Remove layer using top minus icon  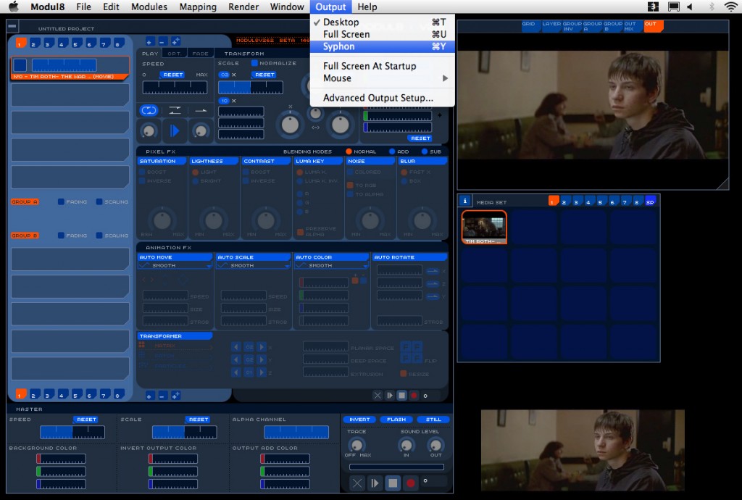(x=162, y=41)
